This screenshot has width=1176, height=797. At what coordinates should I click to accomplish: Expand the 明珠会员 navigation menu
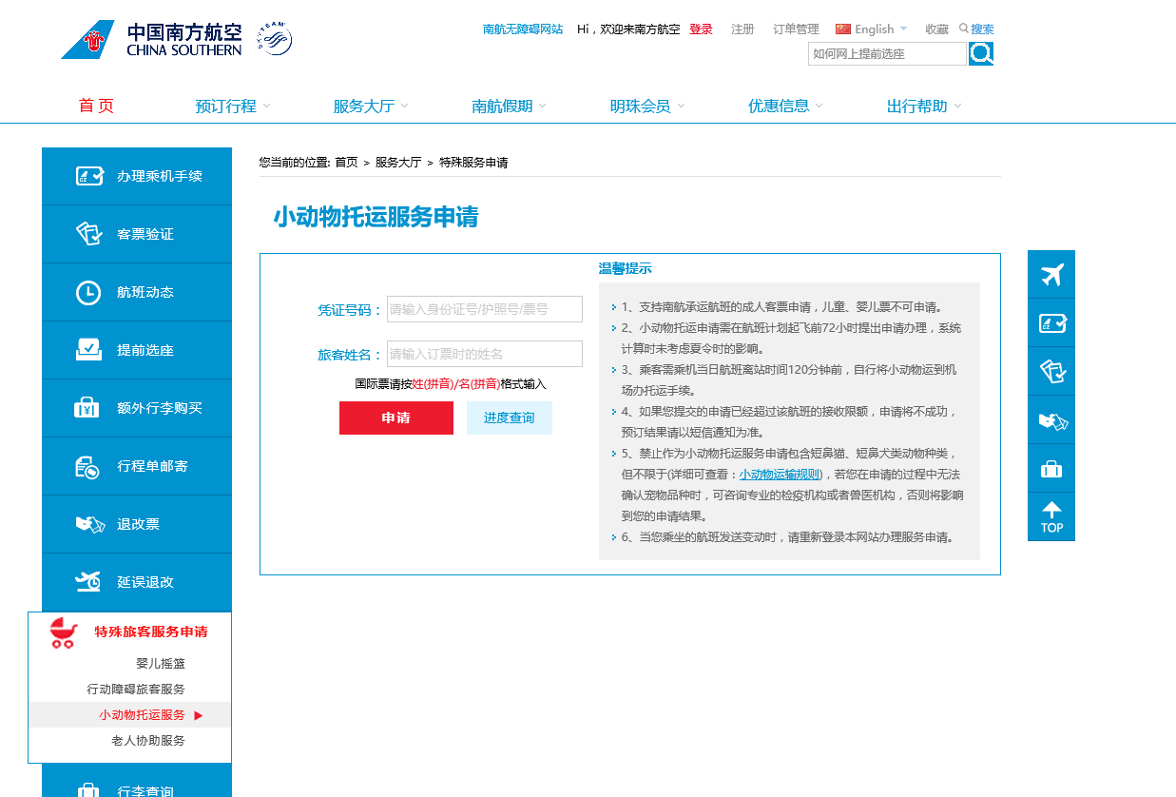647,106
